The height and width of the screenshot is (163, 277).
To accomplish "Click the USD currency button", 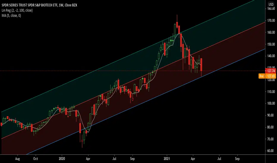I will coord(271,4).
